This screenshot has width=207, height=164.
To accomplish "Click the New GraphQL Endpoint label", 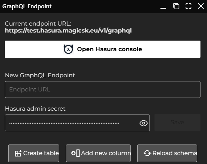I will point(40,75).
